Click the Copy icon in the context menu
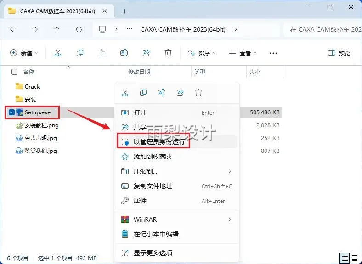The image size is (362, 264). click(x=143, y=93)
